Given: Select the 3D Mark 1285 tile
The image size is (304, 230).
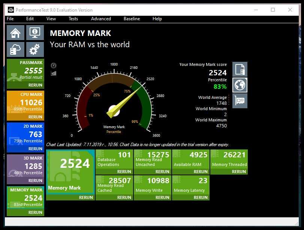Looking at the screenshot, I should click(x=25, y=166).
